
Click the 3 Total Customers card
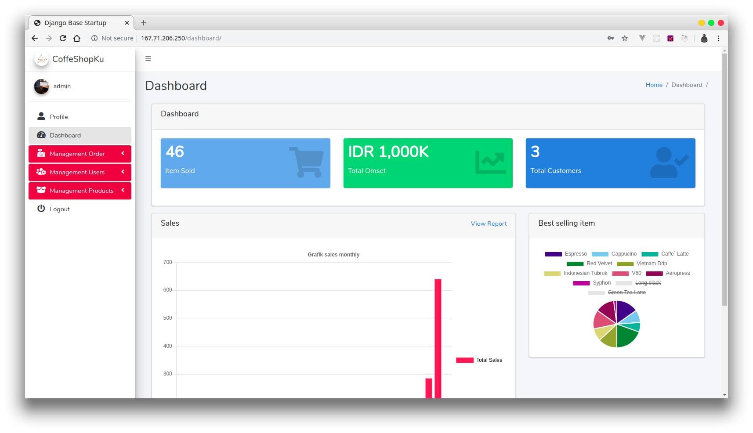611,163
